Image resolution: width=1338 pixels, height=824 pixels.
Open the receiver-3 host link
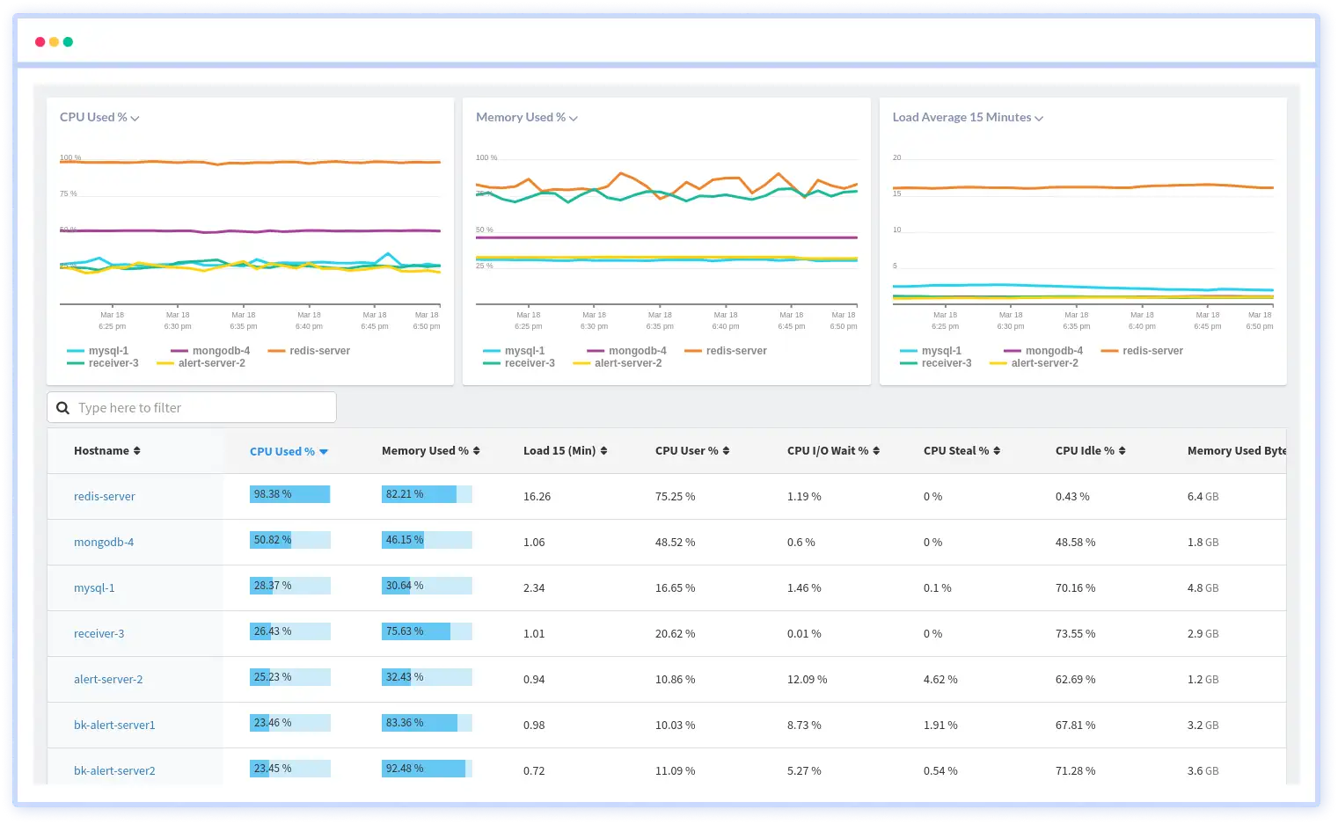(x=99, y=633)
